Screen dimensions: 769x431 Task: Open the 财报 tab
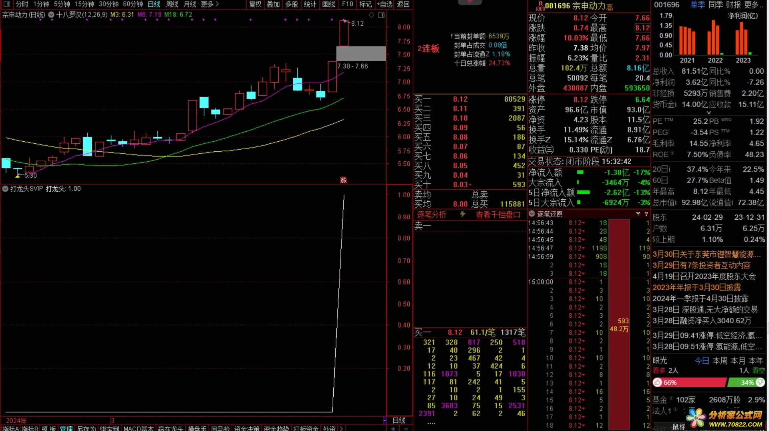tap(733, 5)
